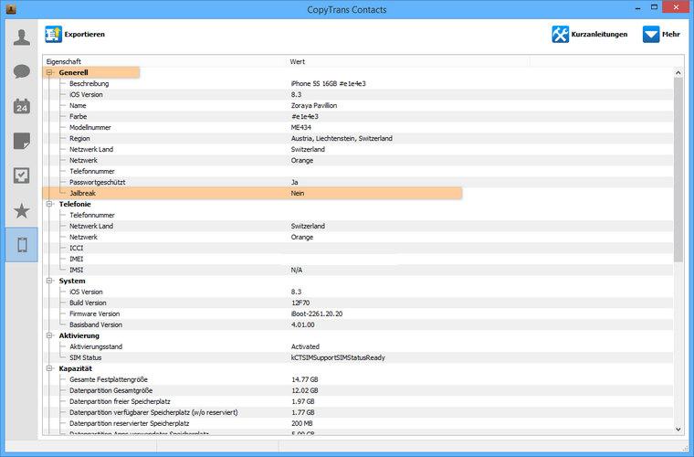The height and width of the screenshot is (457, 694).
Task: Click the value '14.77 GB'
Action: [304, 379]
